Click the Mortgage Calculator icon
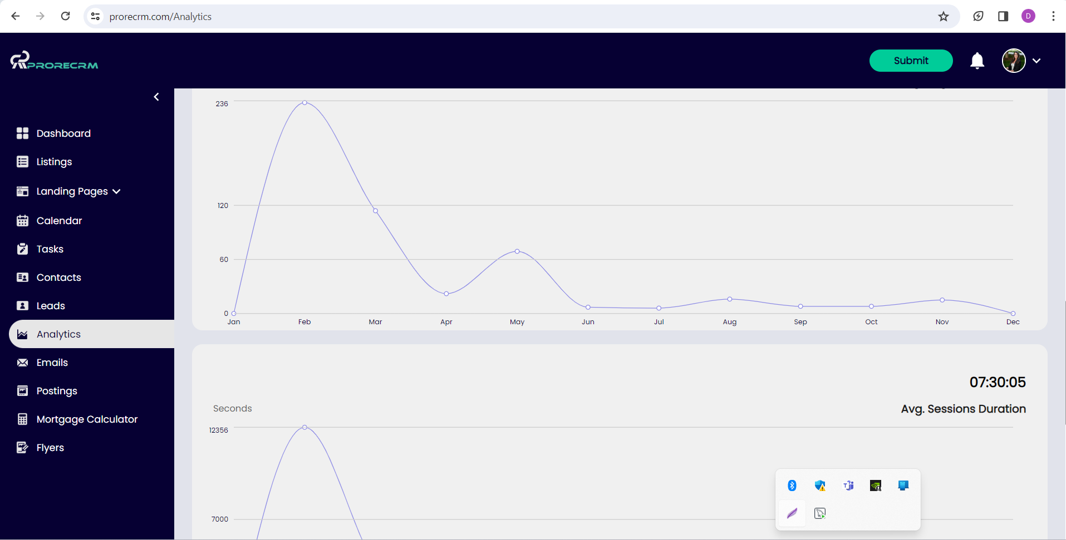This screenshot has width=1066, height=540. pyautogui.click(x=22, y=419)
